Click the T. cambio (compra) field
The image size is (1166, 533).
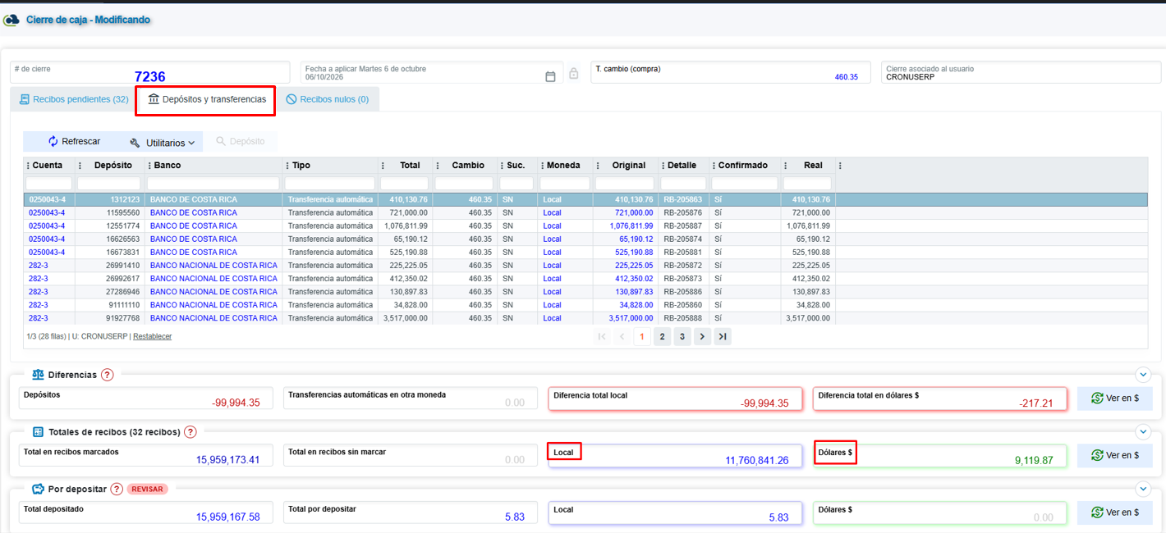(x=731, y=72)
